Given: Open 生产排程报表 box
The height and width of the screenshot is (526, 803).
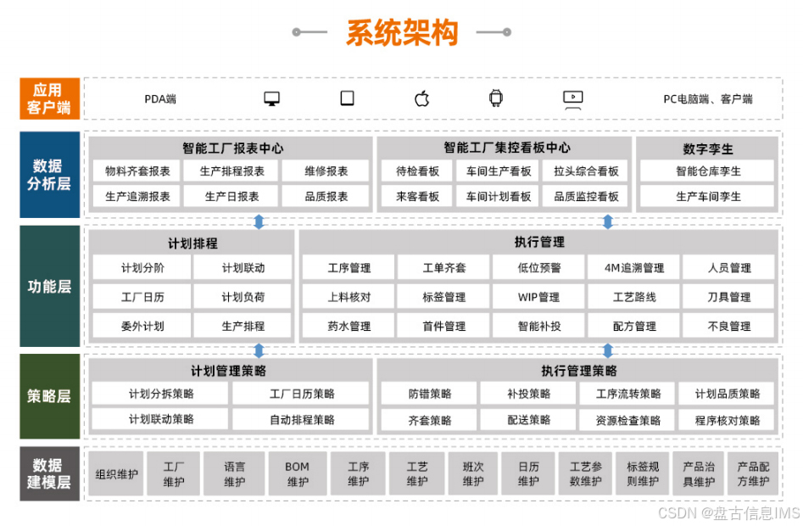Looking at the screenshot, I should click(x=231, y=171).
